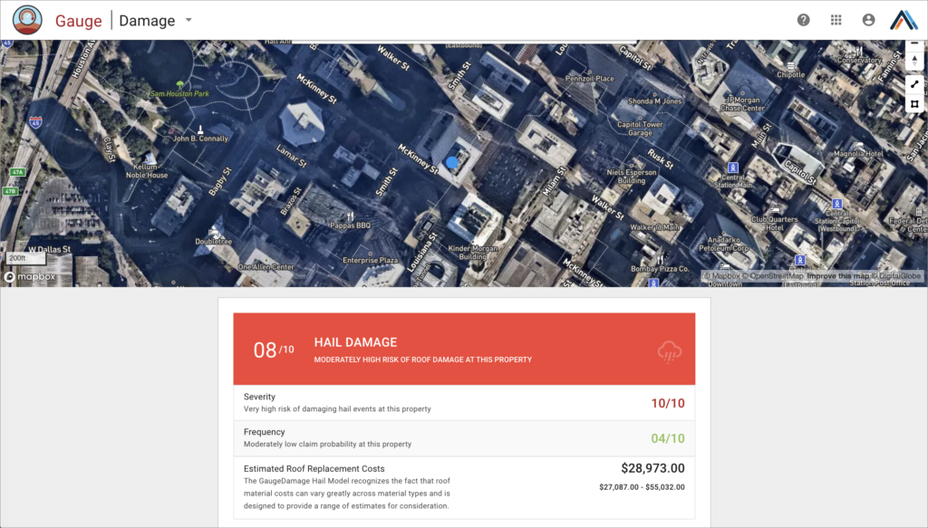928x528 pixels.
Task: Click the Frequency row label
Action: pos(264,432)
